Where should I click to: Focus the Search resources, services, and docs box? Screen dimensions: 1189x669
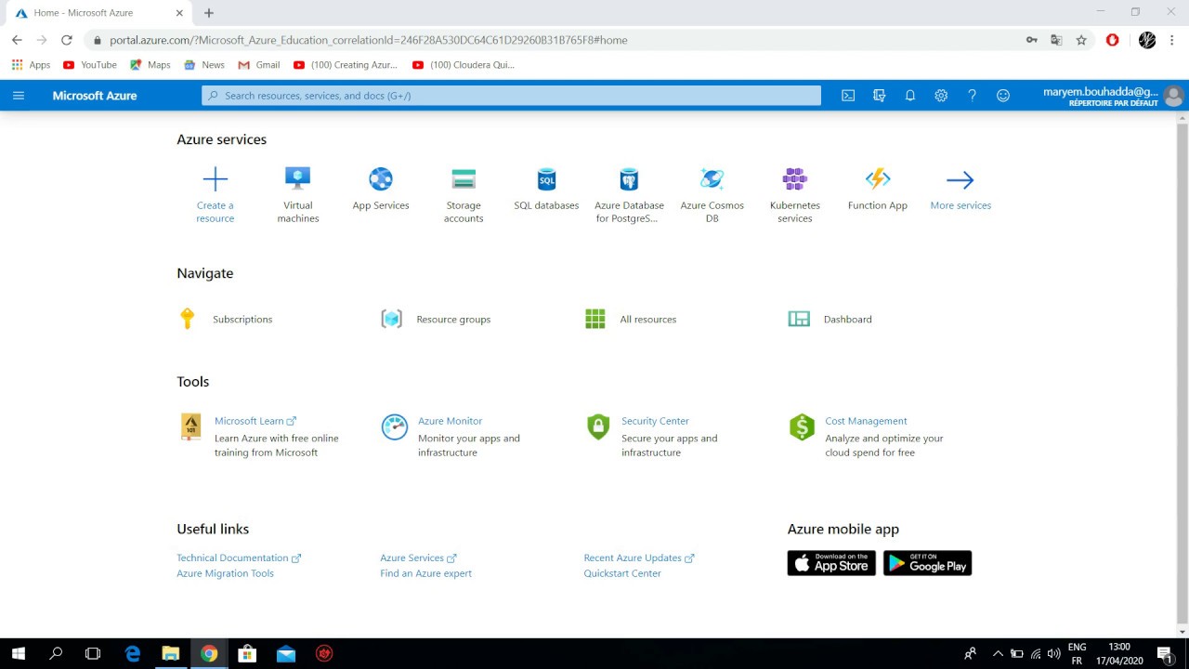tap(511, 96)
